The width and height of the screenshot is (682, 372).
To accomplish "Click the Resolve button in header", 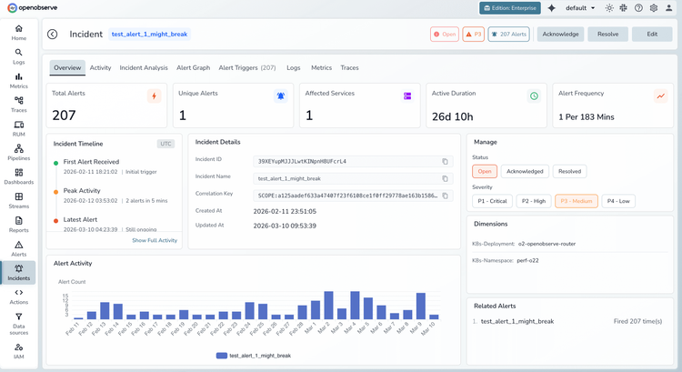I will click(607, 35).
